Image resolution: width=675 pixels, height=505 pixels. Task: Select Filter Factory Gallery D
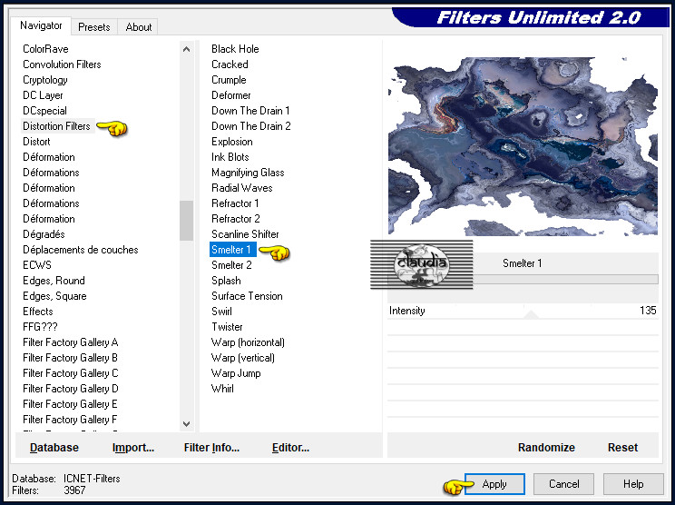70,389
